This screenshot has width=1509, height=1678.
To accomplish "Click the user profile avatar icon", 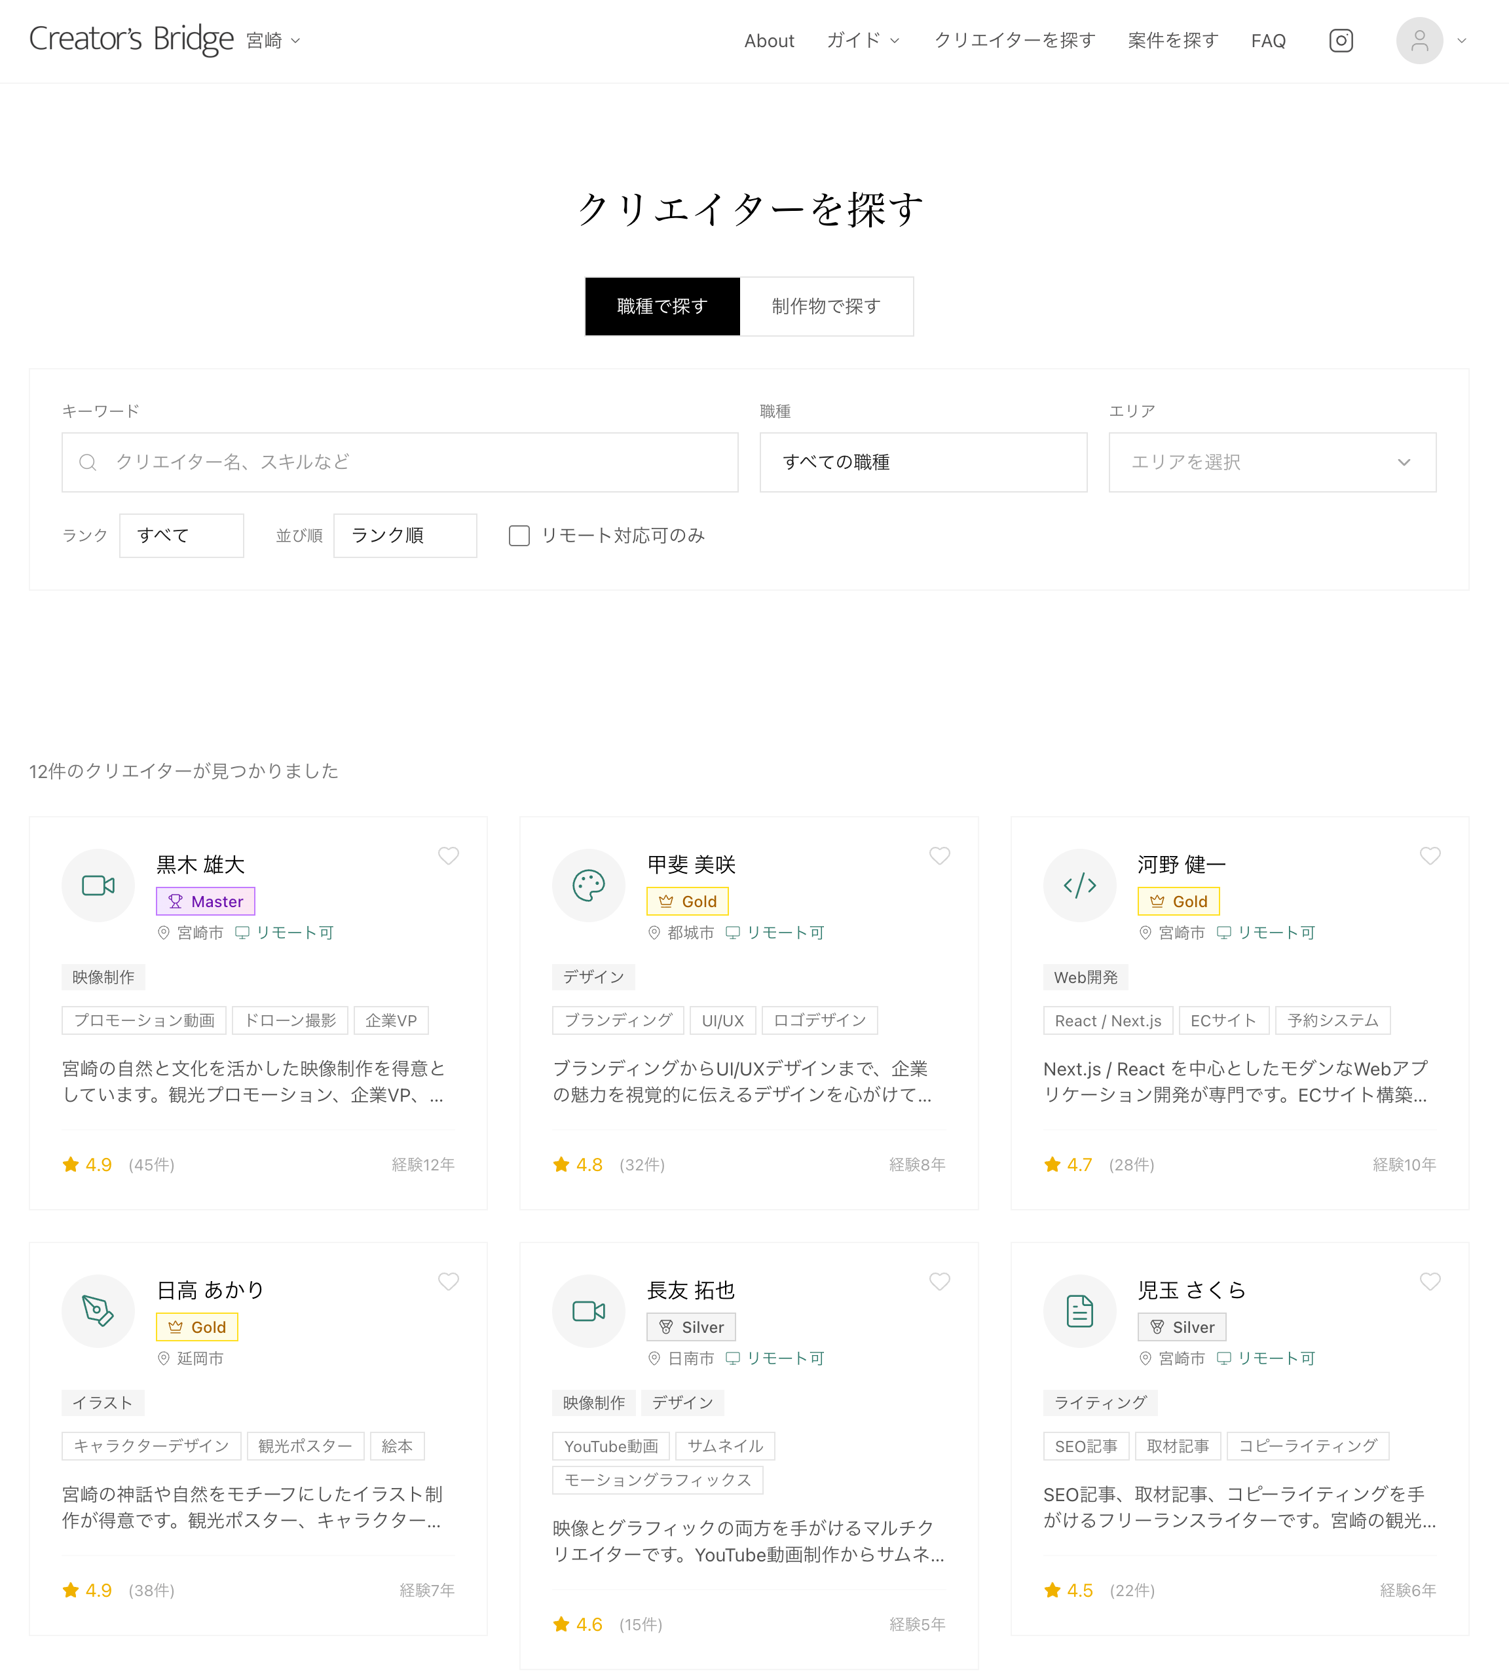I will (x=1419, y=41).
